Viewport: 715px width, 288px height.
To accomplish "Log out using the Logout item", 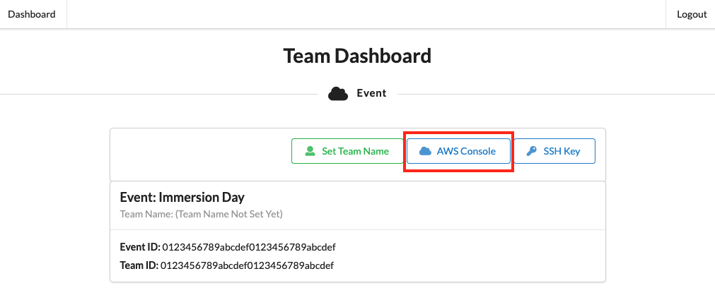I will (x=692, y=14).
